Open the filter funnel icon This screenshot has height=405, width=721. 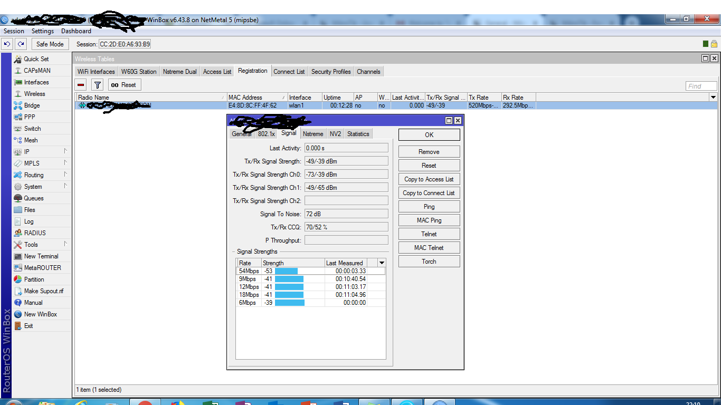pyautogui.click(x=97, y=85)
